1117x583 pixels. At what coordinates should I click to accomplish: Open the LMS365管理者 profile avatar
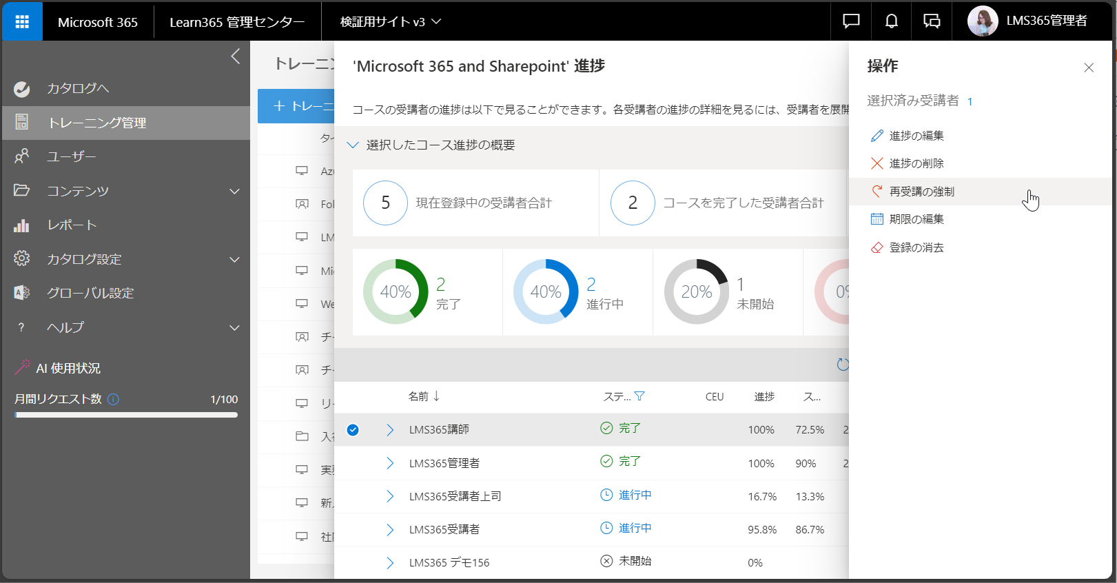(983, 21)
